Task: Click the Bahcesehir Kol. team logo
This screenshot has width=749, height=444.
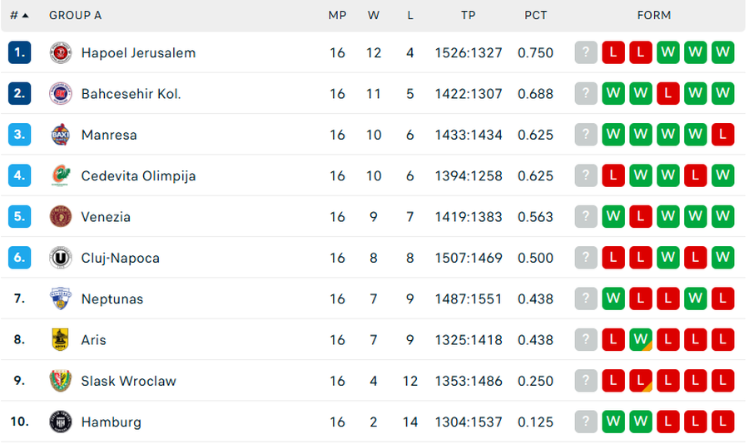Action: (61, 93)
